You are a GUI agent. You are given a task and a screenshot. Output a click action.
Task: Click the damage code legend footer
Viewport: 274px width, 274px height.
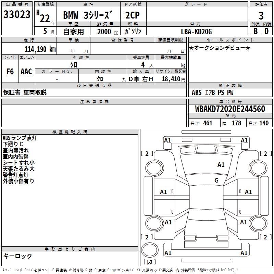click(x=120, y=270)
